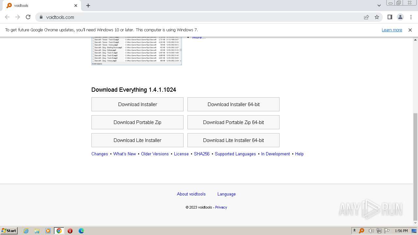This screenshot has width=418, height=235.
Task: Go back with the browser back arrow
Action: [7, 17]
